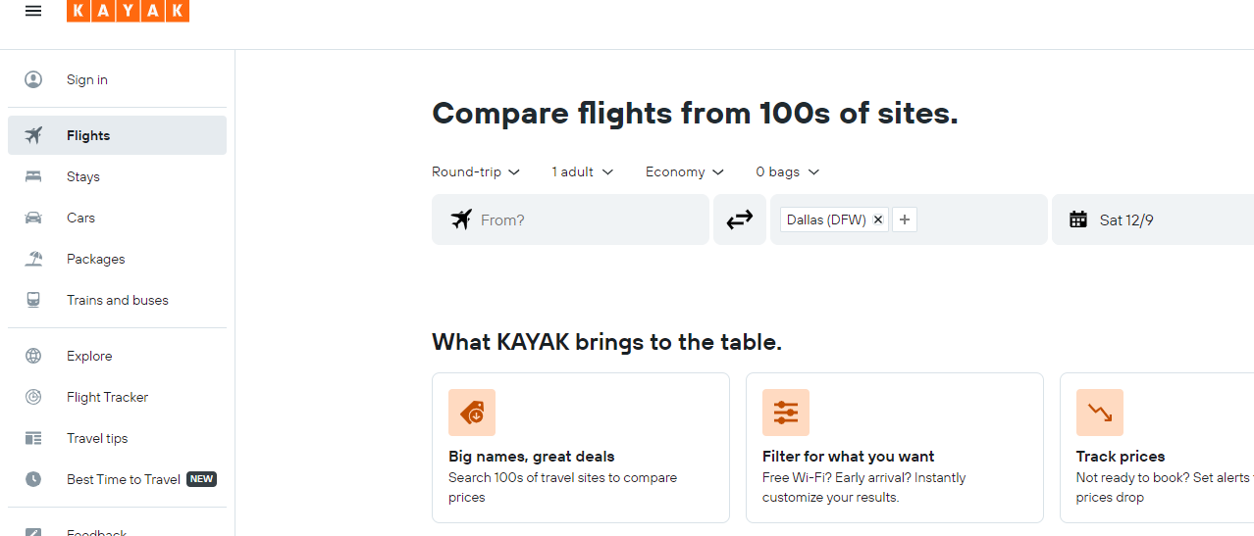Click the Sign in profile icon
Viewport: 1254px width, 536px height.
pyautogui.click(x=33, y=79)
